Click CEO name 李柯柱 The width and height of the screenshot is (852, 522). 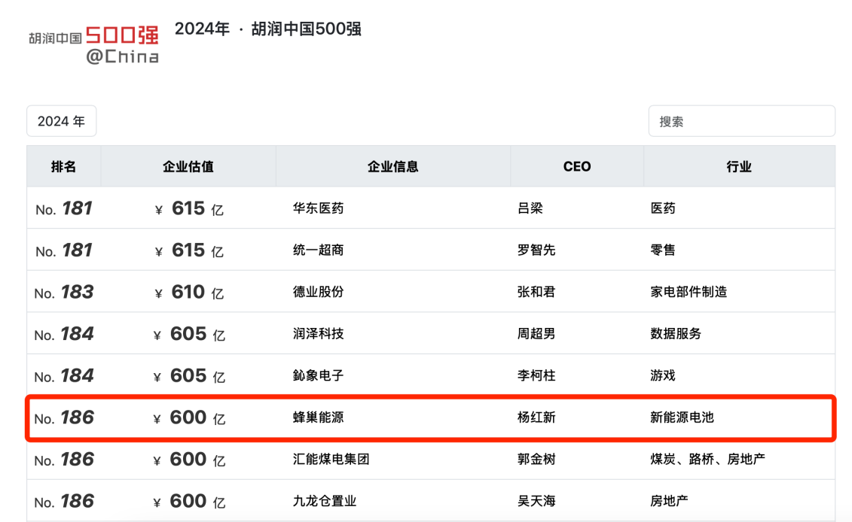click(536, 375)
